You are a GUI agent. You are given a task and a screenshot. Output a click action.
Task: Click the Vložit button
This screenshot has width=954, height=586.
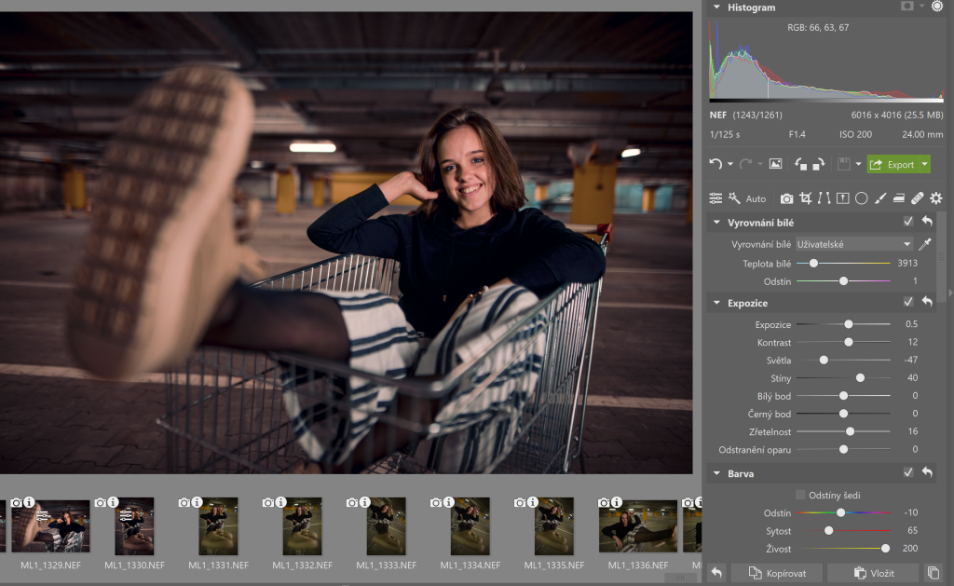coord(874,573)
